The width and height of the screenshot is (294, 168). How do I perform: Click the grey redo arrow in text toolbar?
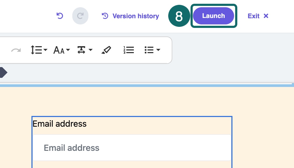(x=16, y=50)
